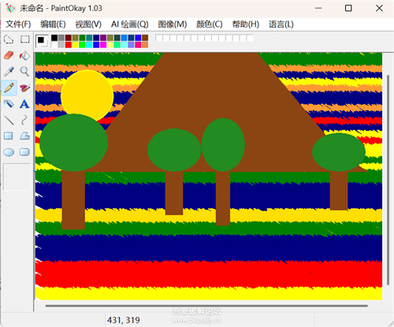Open the AI 绘画(Q) menu
The image size is (394, 327).
(130, 24)
